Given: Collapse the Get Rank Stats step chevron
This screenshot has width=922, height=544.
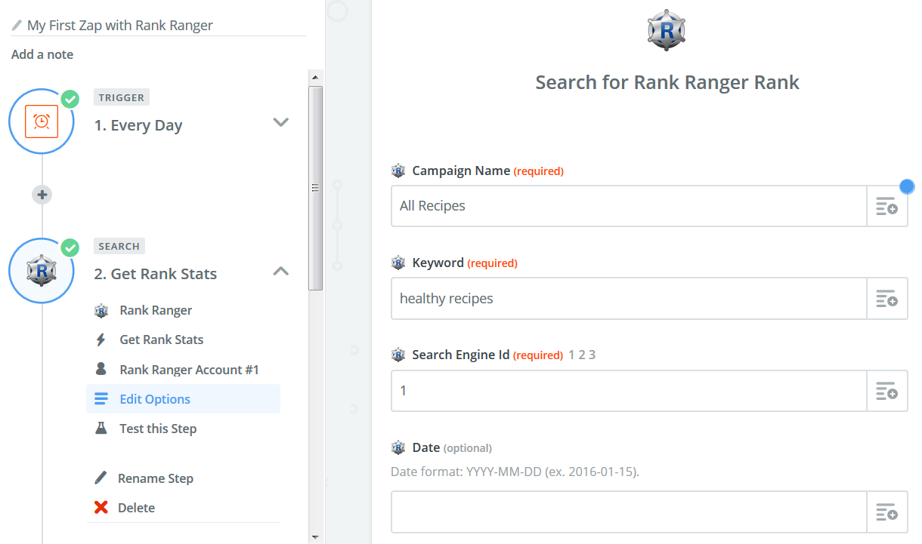Looking at the screenshot, I should pyautogui.click(x=281, y=271).
